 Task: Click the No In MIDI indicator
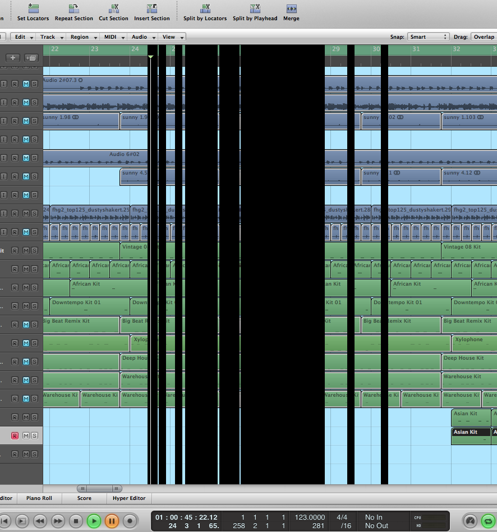374,517
